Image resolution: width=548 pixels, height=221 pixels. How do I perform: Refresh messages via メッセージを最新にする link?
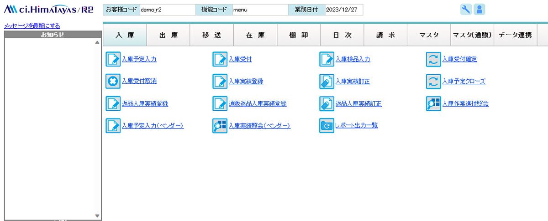click(x=32, y=26)
